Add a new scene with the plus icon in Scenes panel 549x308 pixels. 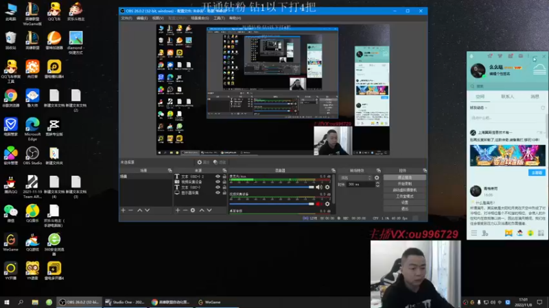click(124, 210)
